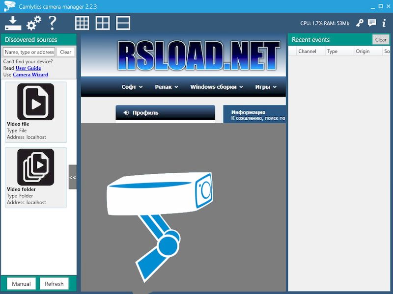
Task: Open the User Guide link
Action: pyautogui.click(x=28, y=68)
